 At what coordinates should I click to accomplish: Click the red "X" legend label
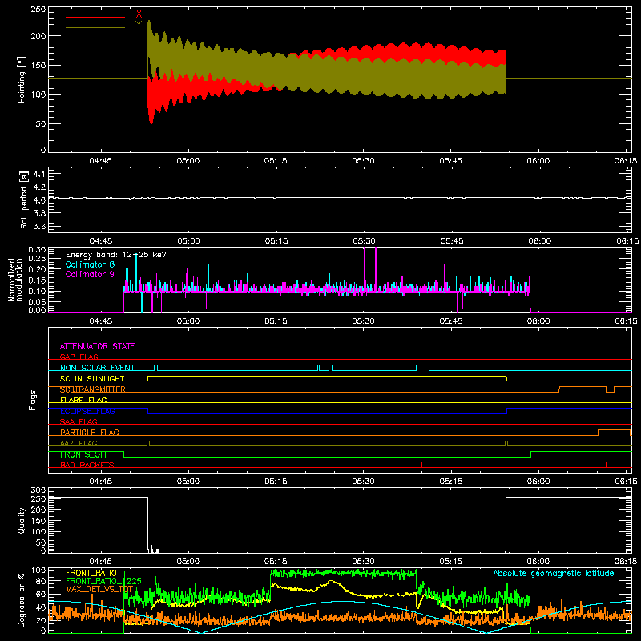coord(139,14)
